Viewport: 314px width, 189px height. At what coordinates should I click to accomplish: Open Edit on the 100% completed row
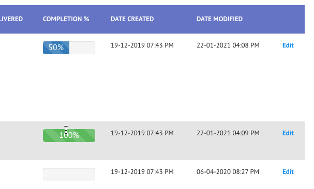[288, 133]
